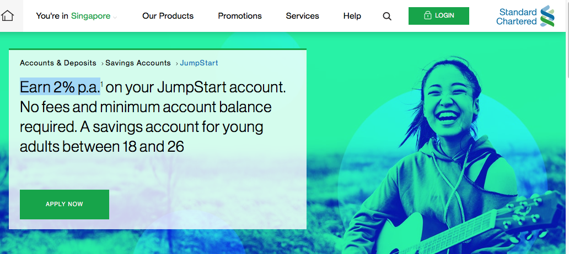Open search with the magnifier icon

387,16
